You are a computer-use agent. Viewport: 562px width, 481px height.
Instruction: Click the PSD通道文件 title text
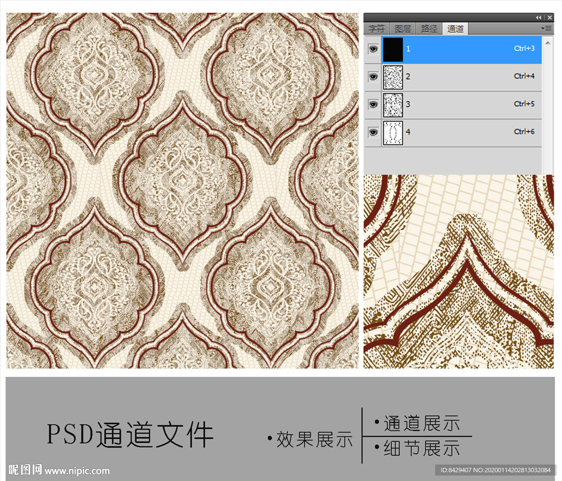click(130, 434)
